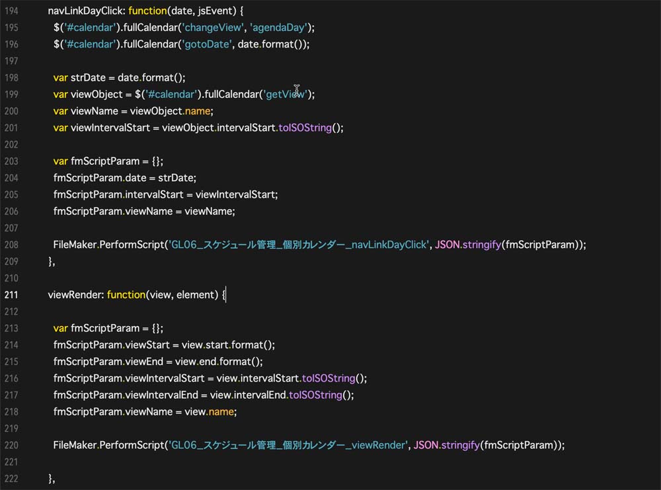Click line number 219 in the gutter
Viewport: 661px width, 490px height.
[11, 429]
